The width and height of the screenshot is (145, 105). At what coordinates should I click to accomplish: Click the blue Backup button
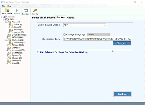tap(122, 94)
